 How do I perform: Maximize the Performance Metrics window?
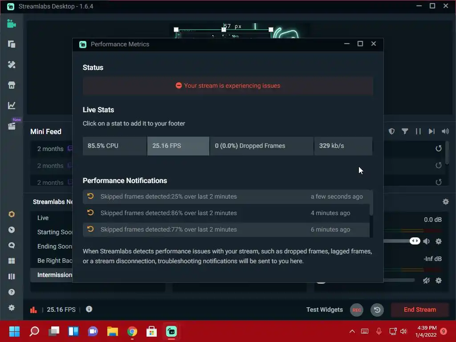click(x=360, y=44)
